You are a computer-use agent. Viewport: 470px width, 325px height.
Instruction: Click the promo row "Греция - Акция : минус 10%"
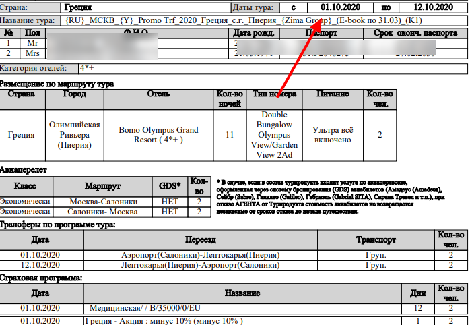click(164, 320)
